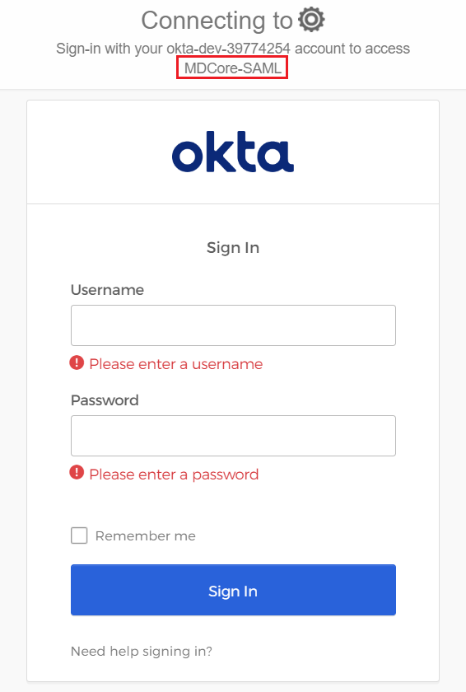466x692 pixels.
Task: Click the red warning icon for username error
Action: pos(77,363)
